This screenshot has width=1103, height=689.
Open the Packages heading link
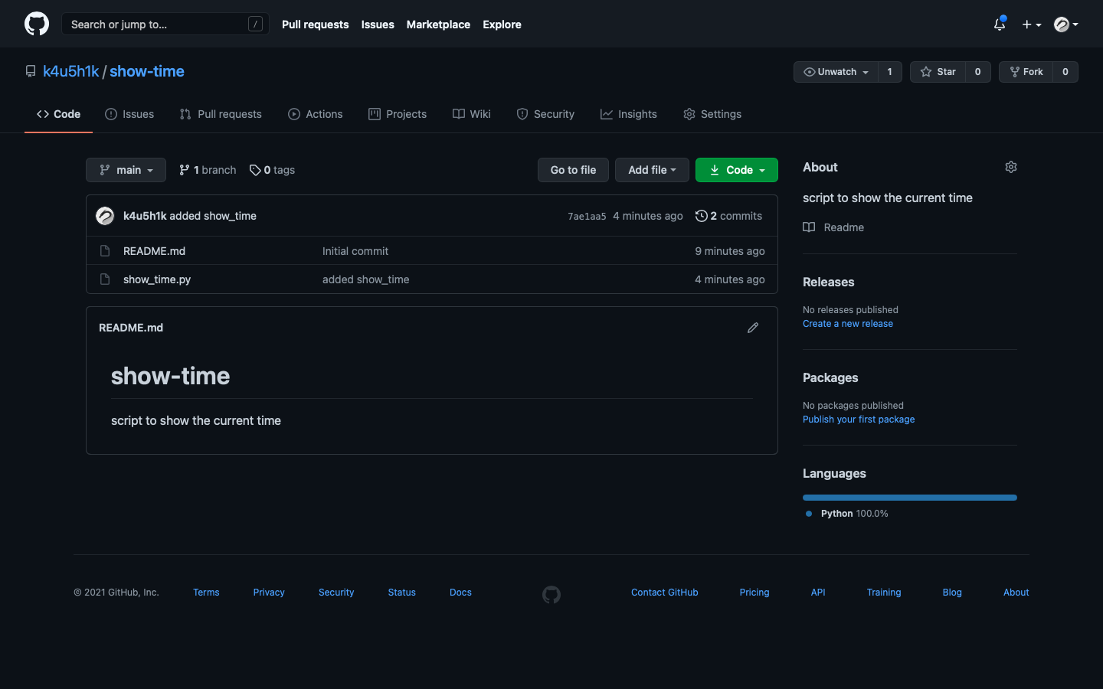click(830, 377)
